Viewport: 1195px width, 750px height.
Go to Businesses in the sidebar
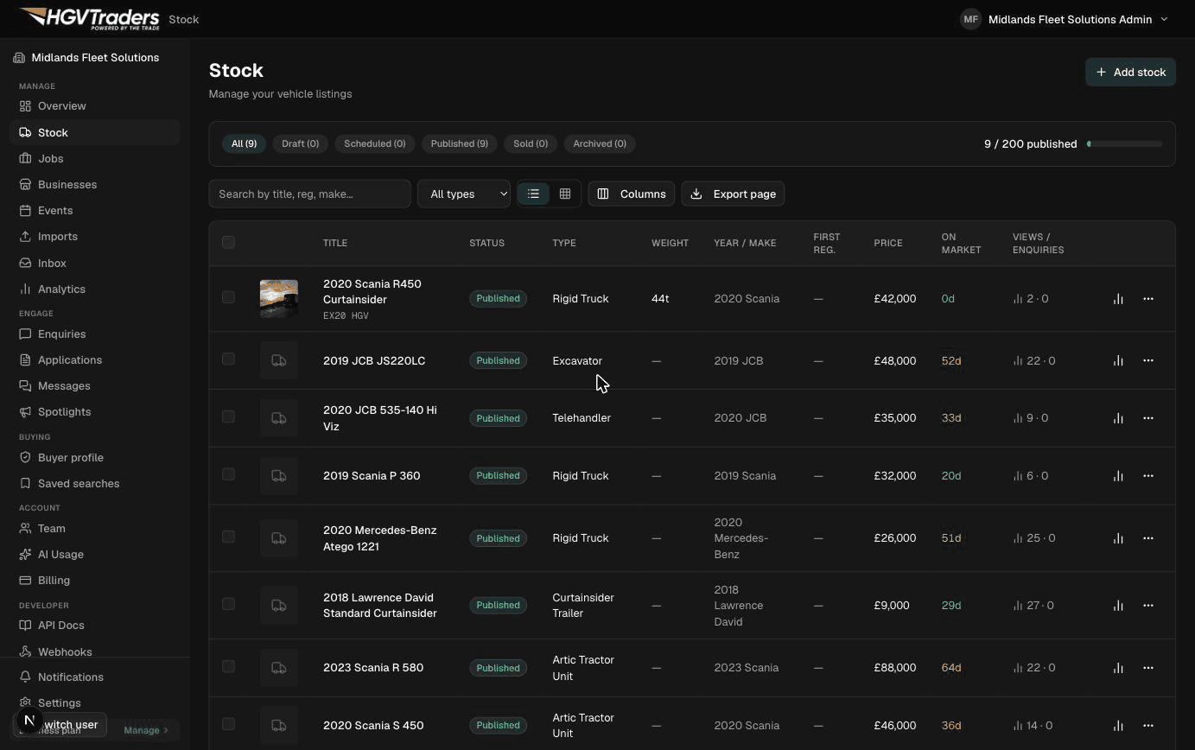tap(95, 184)
